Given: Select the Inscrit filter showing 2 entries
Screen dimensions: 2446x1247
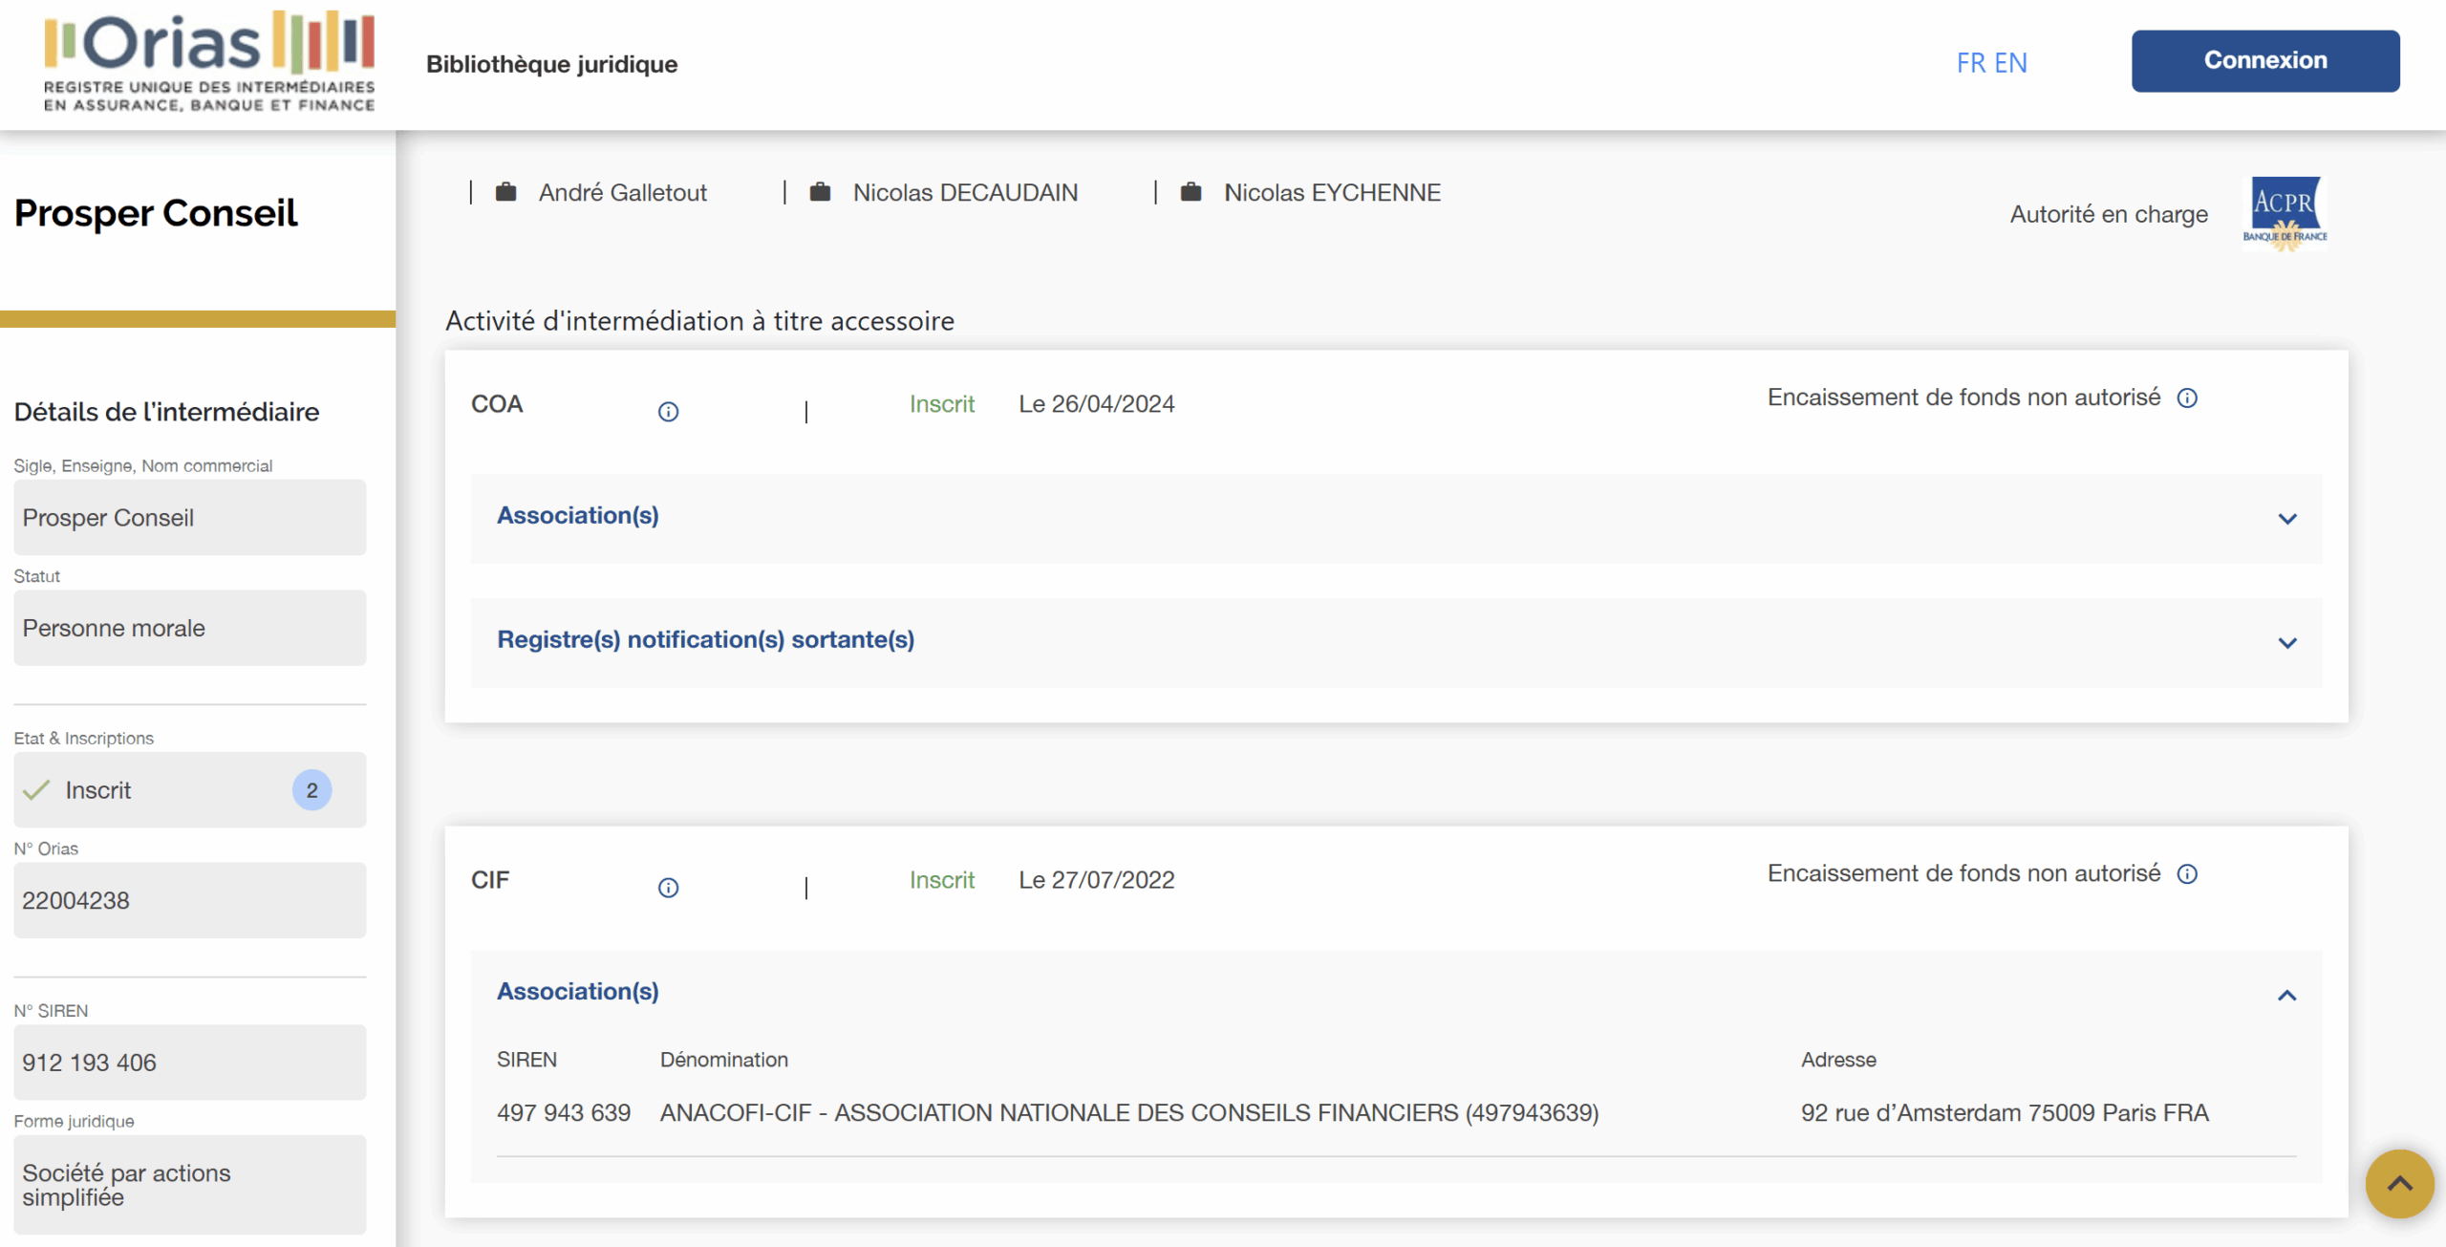Looking at the screenshot, I should [189, 790].
